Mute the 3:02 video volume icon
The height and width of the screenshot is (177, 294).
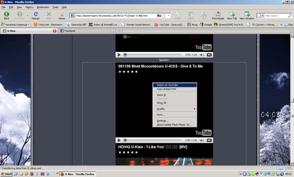tap(202, 140)
